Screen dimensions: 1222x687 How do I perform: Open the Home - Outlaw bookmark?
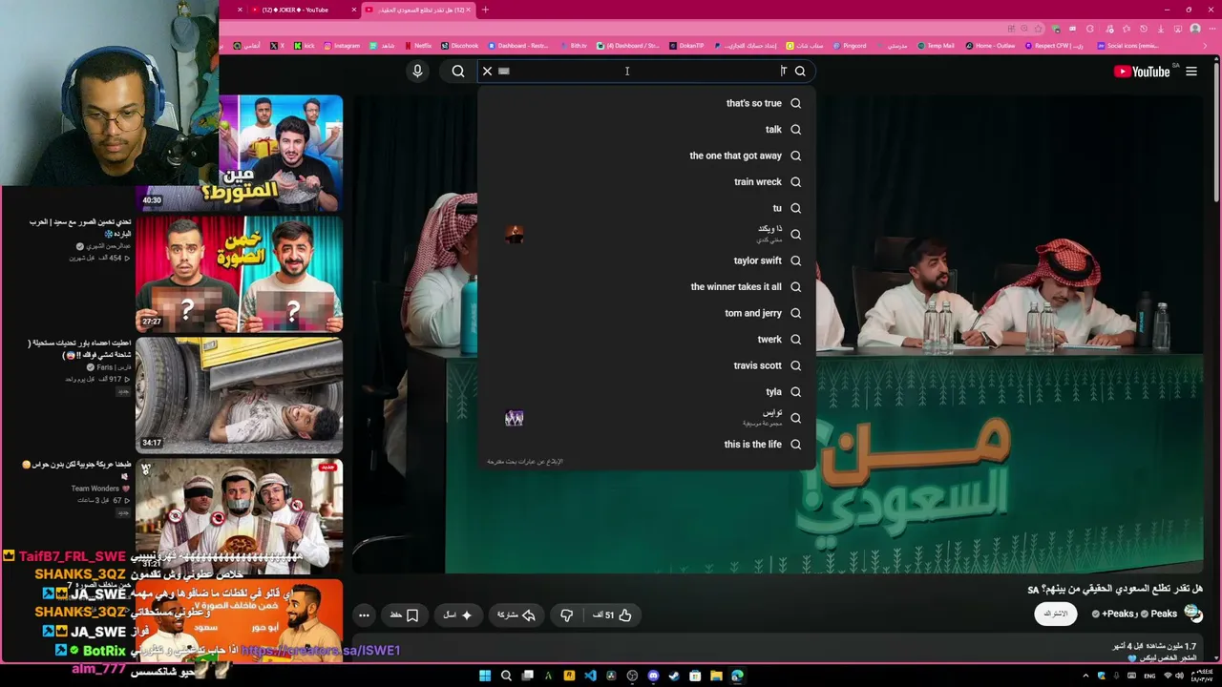[x=991, y=46]
